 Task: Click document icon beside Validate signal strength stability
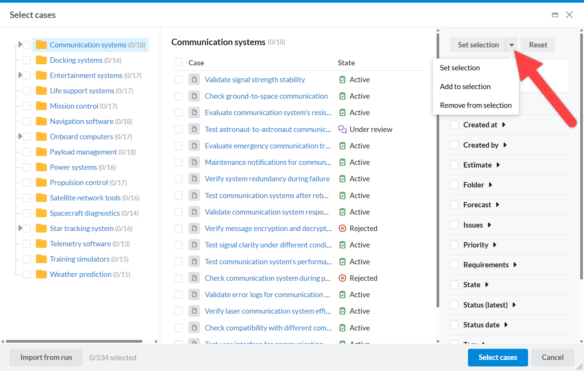[194, 80]
